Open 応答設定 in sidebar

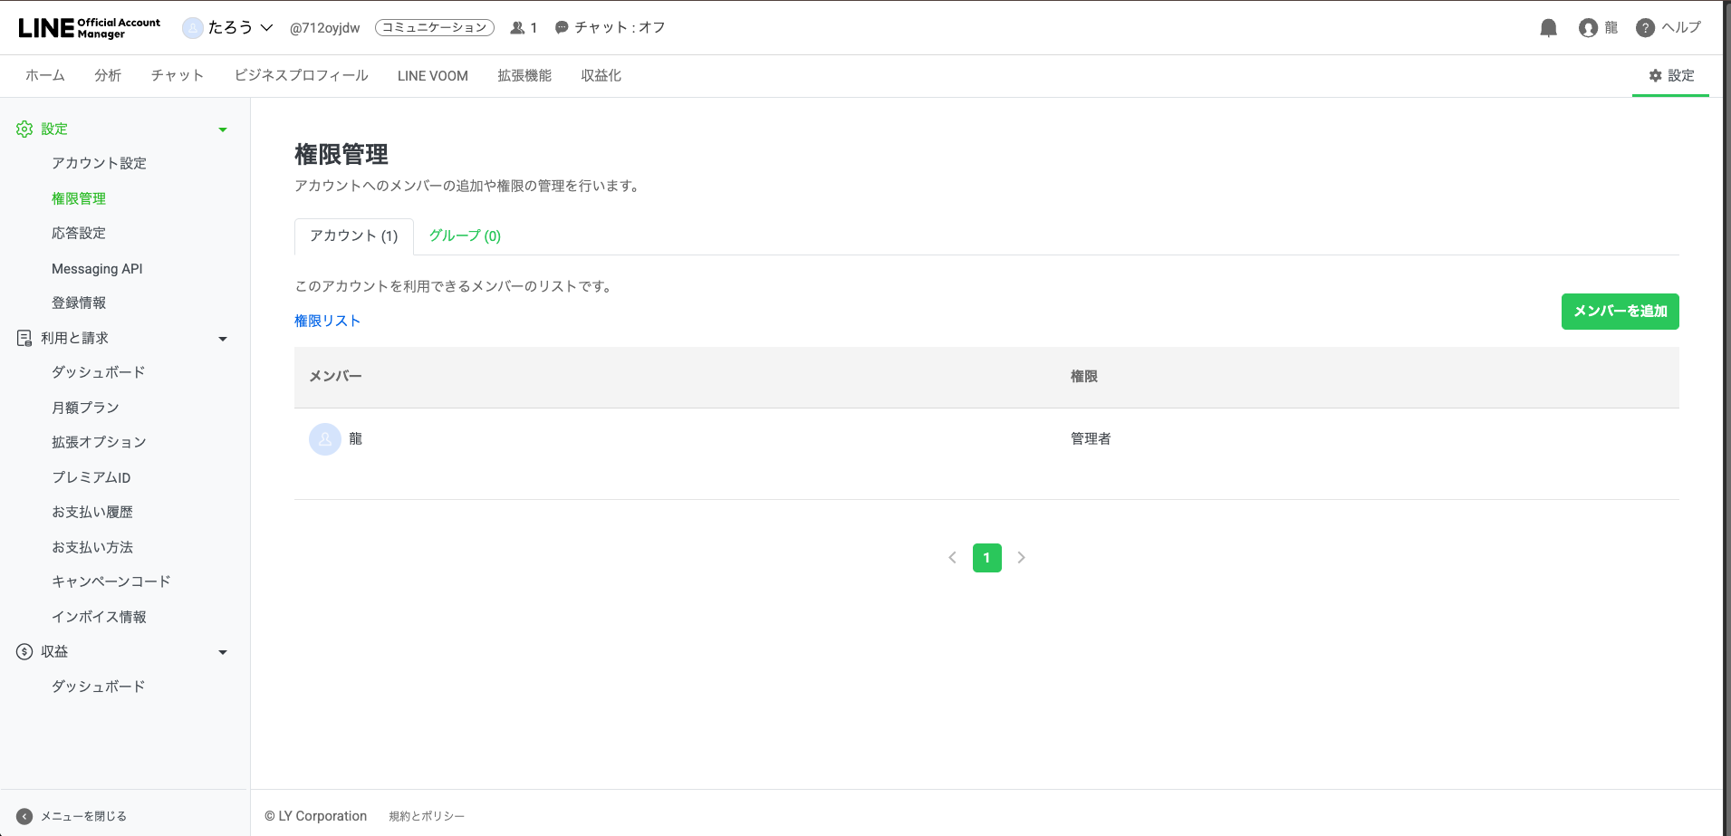[x=79, y=234]
